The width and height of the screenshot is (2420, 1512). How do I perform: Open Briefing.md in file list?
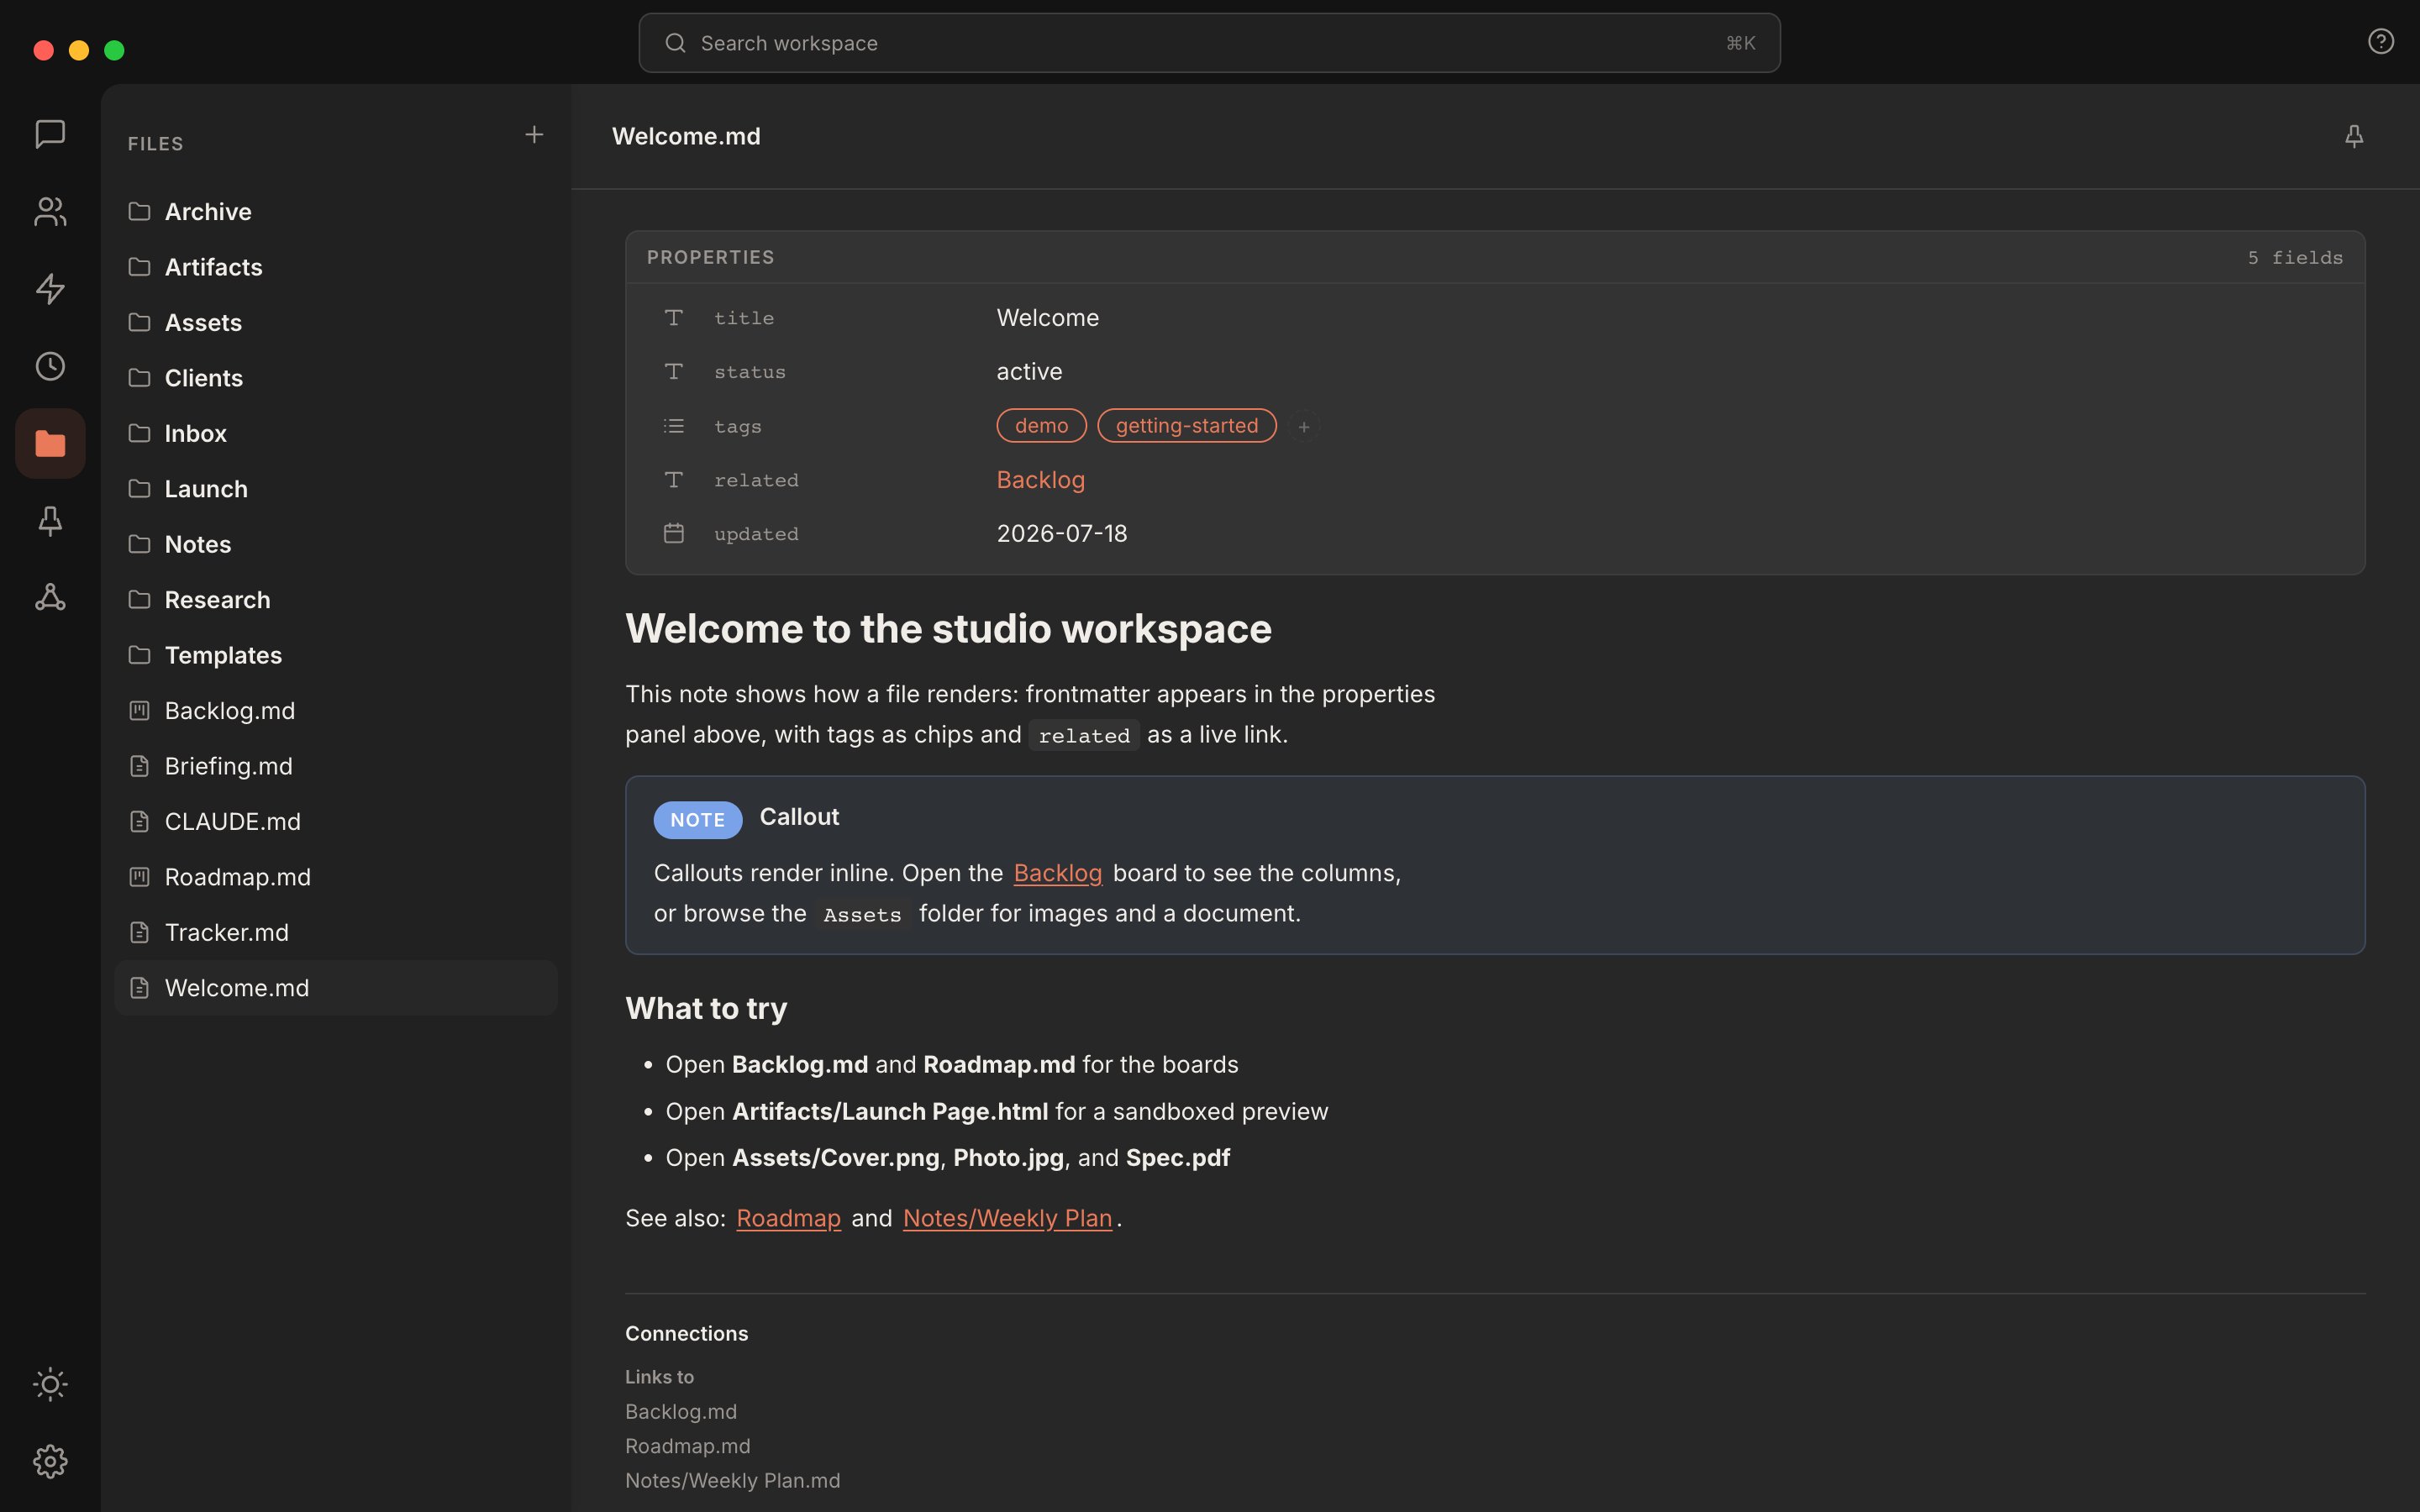[336, 766]
